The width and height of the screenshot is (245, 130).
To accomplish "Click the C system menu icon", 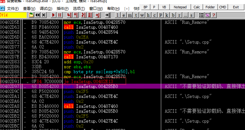I will pos(2,8).
